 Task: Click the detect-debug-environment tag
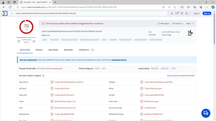(x=90, y=40)
